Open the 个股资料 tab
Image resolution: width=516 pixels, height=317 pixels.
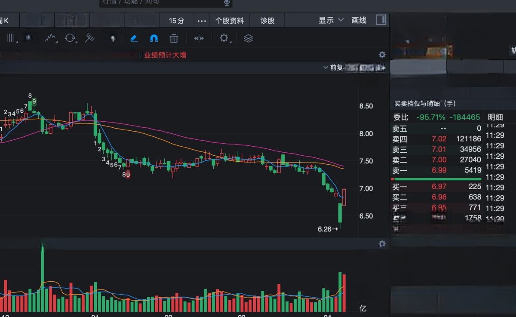(230, 21)
